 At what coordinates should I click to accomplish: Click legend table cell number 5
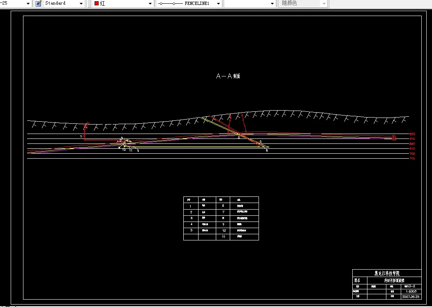point(191,231)
